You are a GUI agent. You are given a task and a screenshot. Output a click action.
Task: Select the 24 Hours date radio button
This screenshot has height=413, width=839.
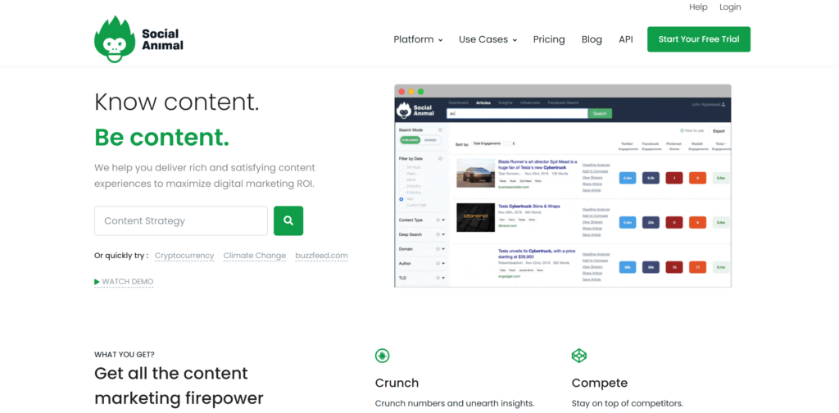pyautogui.click(x=401, y=167)
